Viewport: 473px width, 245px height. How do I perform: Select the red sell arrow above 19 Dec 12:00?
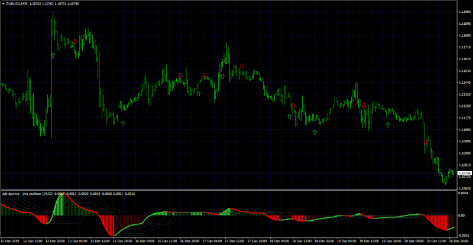364,106
